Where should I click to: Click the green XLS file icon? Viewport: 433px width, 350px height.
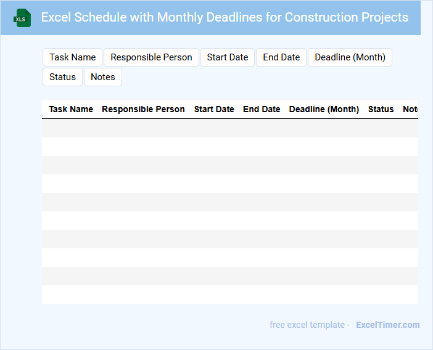(23, 18)
